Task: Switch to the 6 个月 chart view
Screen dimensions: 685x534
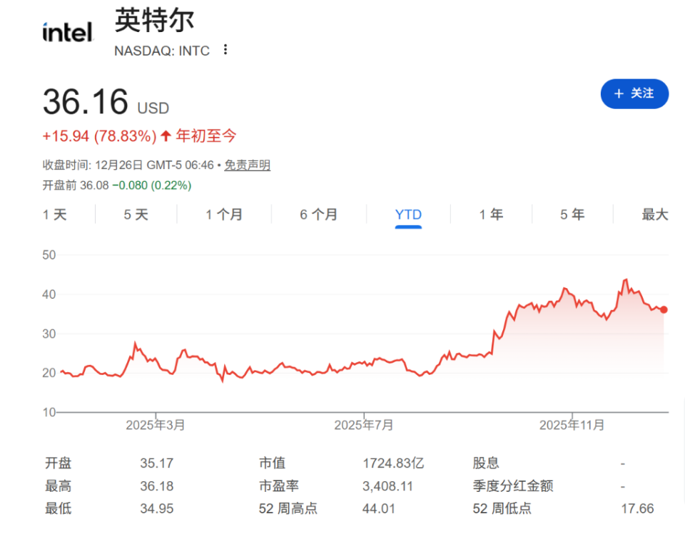Action: 318,214
